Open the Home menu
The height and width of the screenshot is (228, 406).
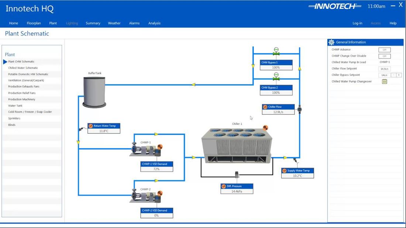13,23
